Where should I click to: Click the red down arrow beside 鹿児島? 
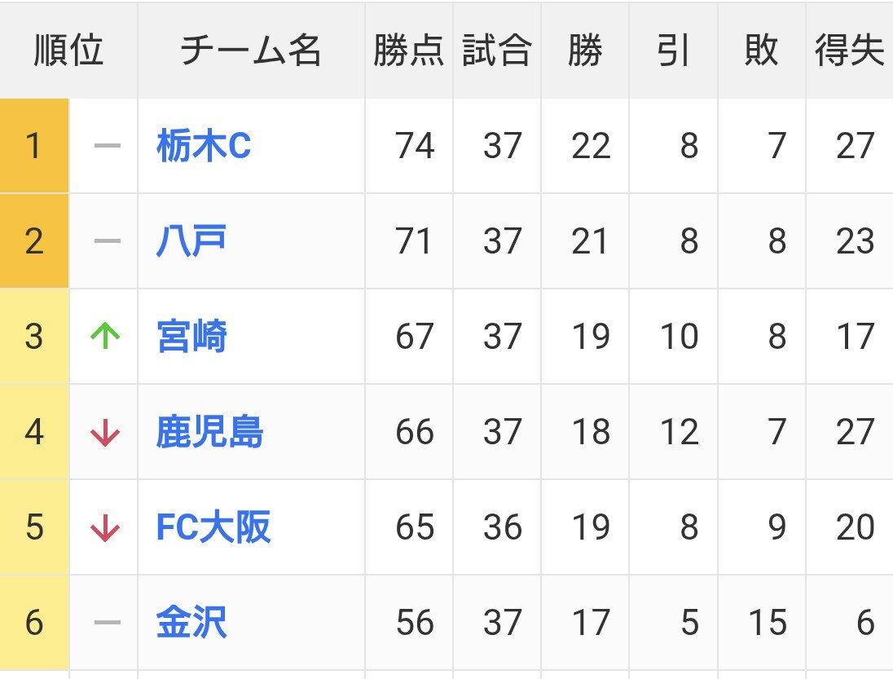(x=105, y=433)
